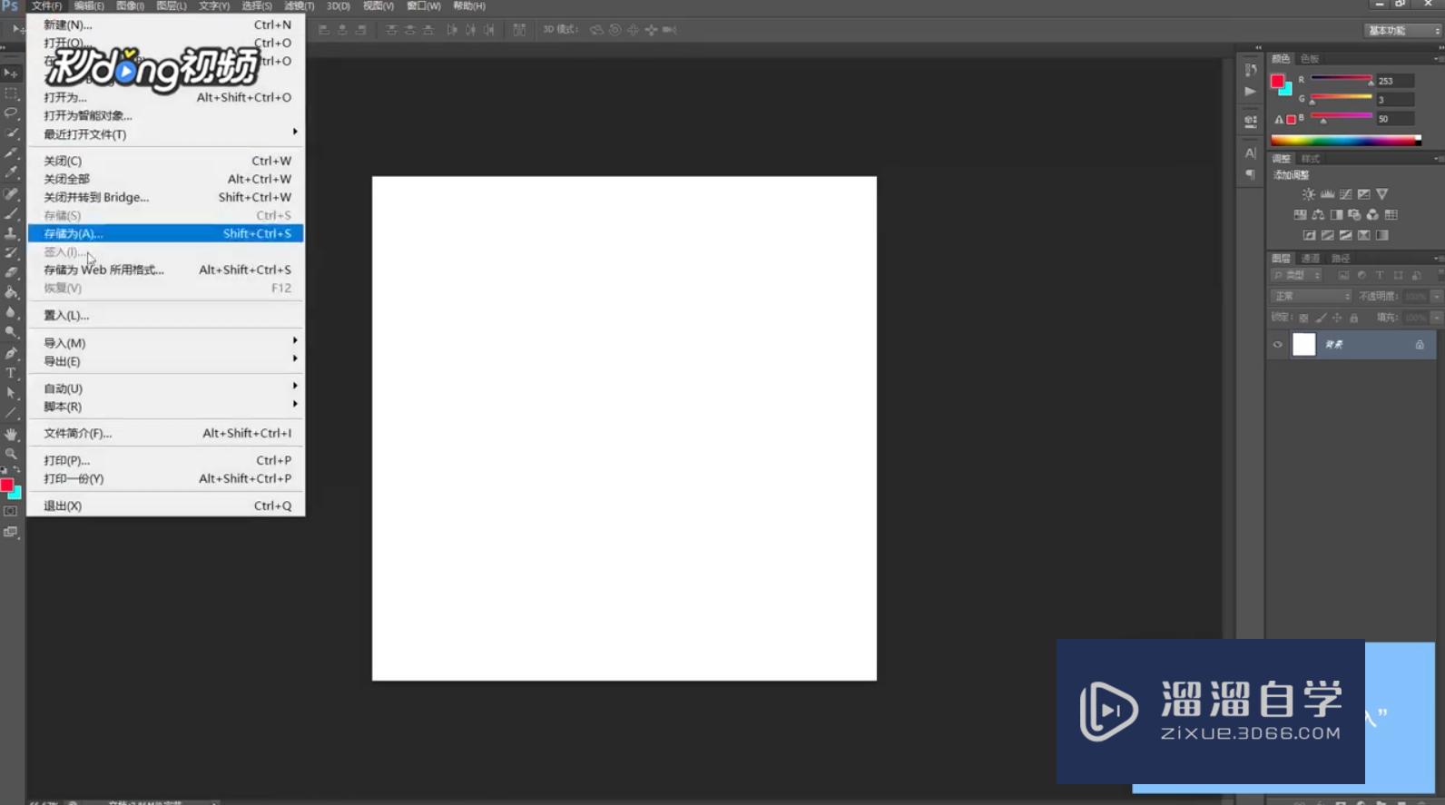Select the Eraser tool
This screenshot has height=805, width=1445.
pyautogui.click(x=11, y=272)
